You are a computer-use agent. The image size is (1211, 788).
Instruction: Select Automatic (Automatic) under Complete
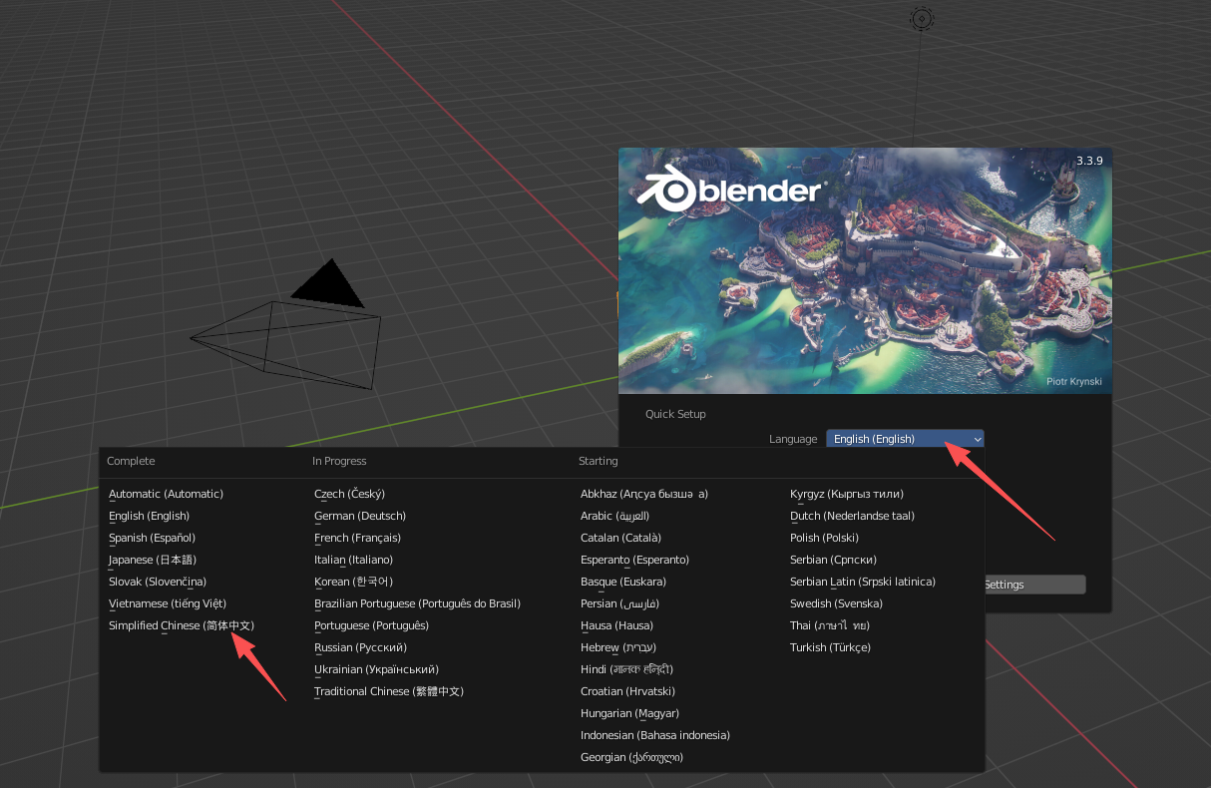166,494
